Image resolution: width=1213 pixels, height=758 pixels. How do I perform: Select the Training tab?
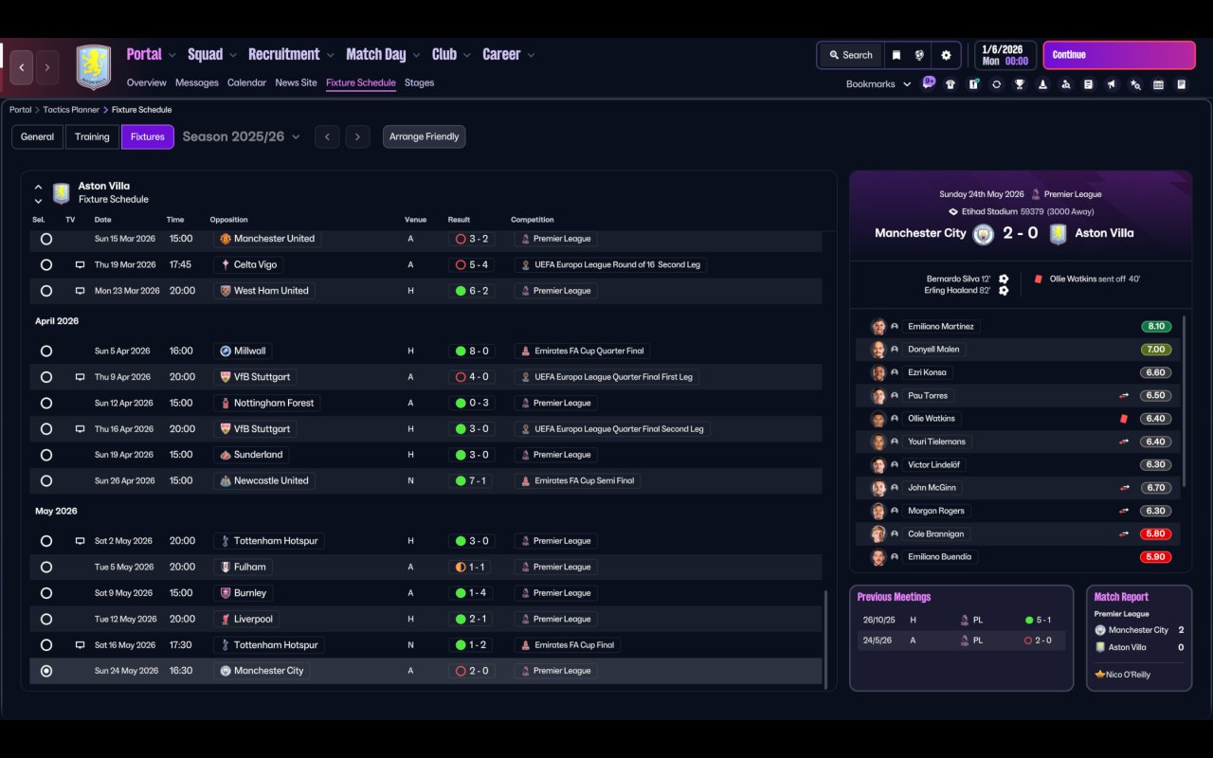tap(92, 136)
